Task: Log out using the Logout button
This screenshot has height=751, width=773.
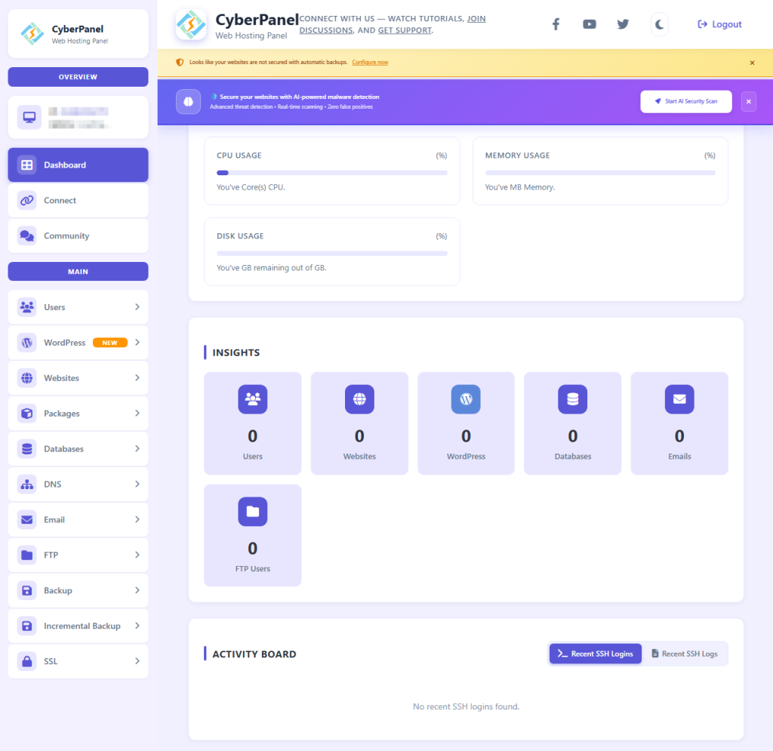Action: pyautogui.click(x=719, y=24)
